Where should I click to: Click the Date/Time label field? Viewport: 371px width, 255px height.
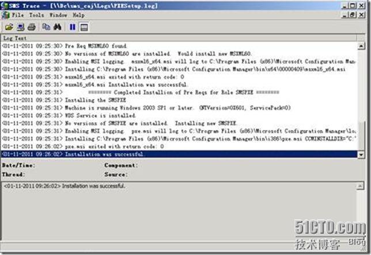click(18, 165)
